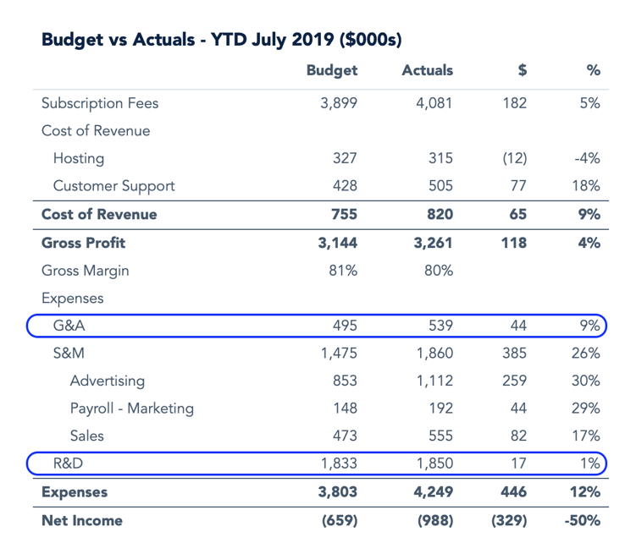The width and height of the screenshot is (636, 543).
Task: Click Cost of Revenue total budget 755
Action: [x=345, y=214]
